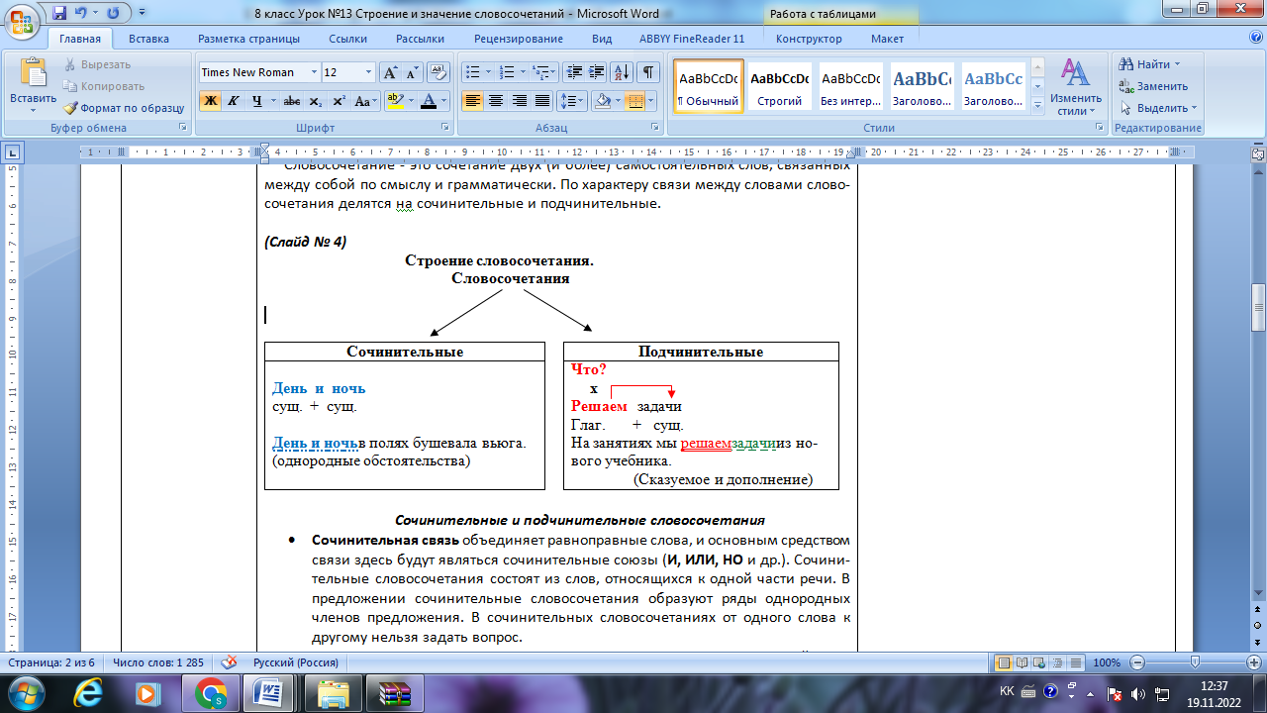Click the yellow text highlight color button
Screen dimensions: 1267x713
coord(394,101)
